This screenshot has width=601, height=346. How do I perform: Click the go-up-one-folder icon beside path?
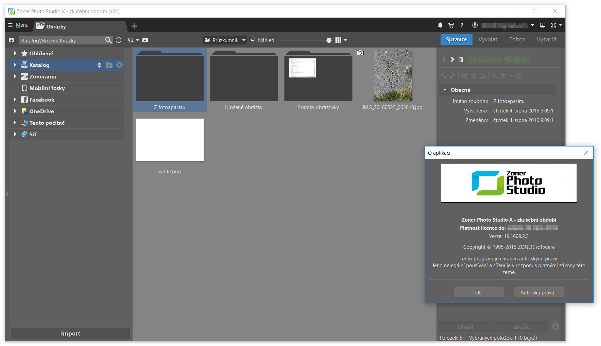[11, 40]
